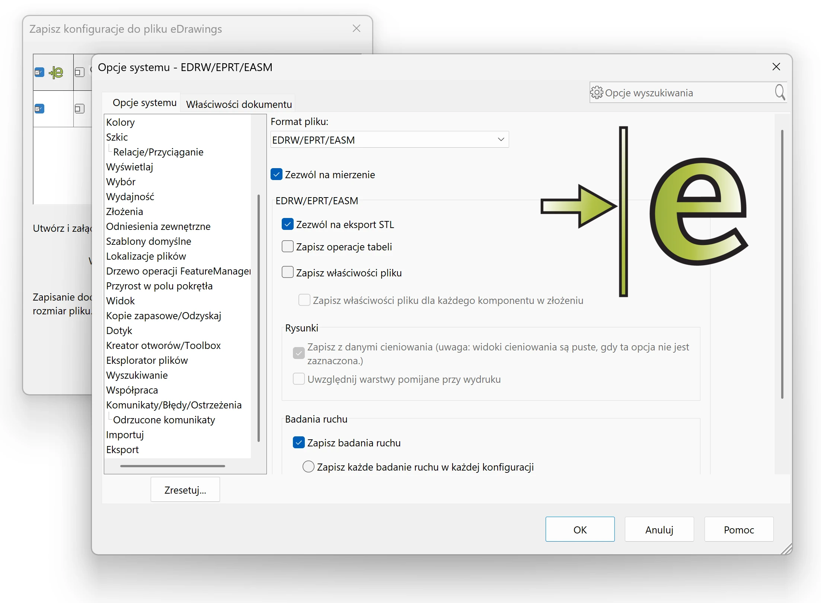
Task: Select Współpraca in options tree
Action: [x=132, y=390]
